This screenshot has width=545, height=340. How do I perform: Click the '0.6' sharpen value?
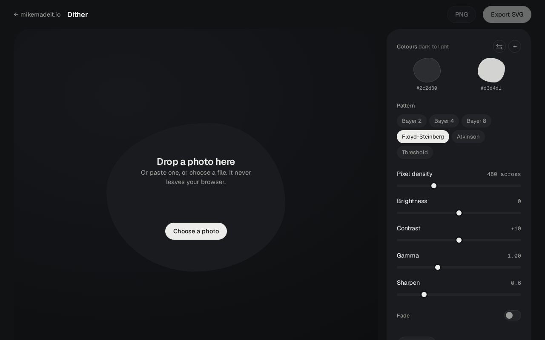point(516,283)
